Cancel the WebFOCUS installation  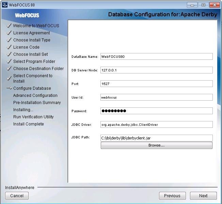click(x=17, y=195)
